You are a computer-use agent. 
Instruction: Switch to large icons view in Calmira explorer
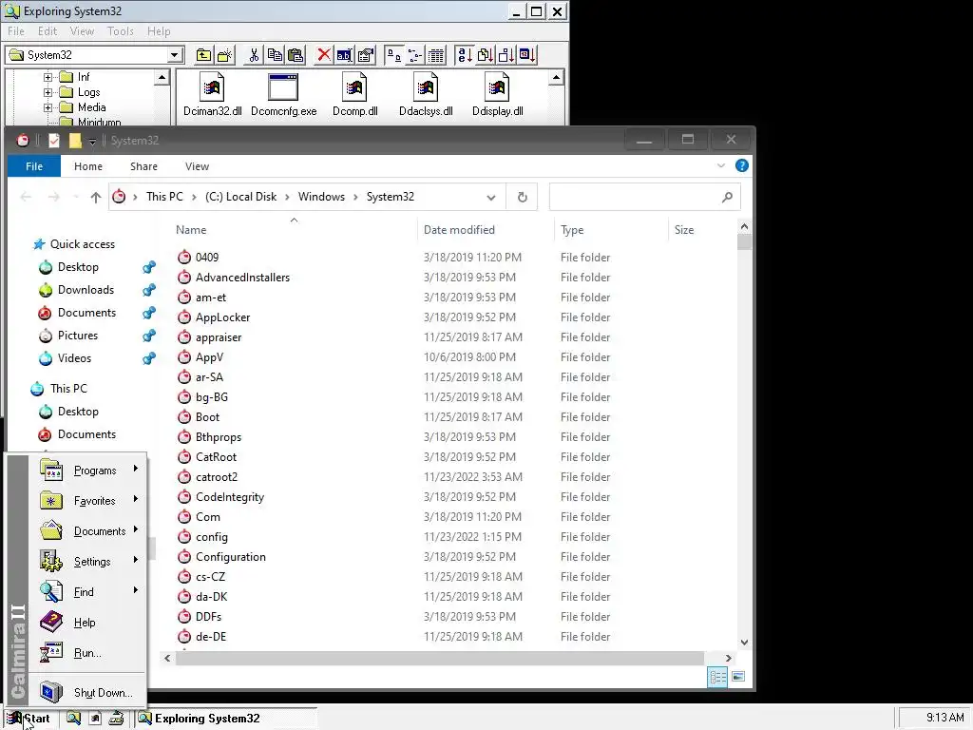[x=393, y=55]
